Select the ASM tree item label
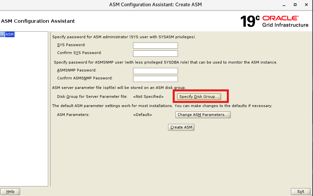The width and height of the screenshot is (313, 196). click(10, 34)
